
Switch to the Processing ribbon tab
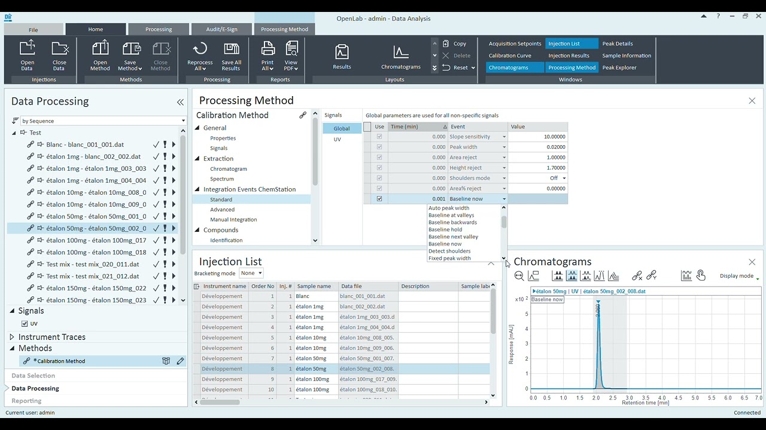159,29
